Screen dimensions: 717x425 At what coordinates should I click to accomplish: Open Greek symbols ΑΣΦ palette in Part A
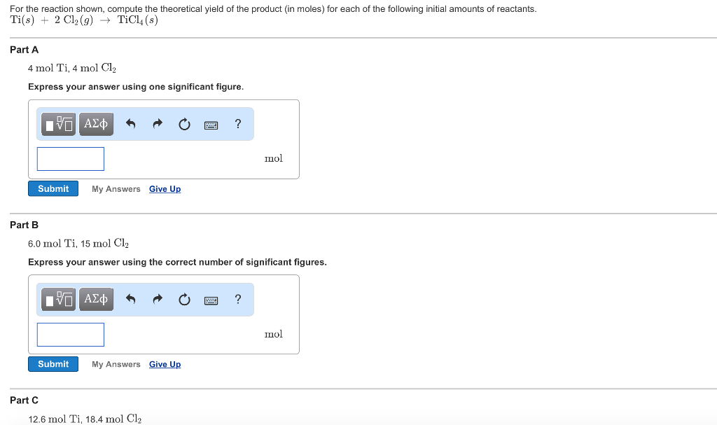click(x=96, y=124)
